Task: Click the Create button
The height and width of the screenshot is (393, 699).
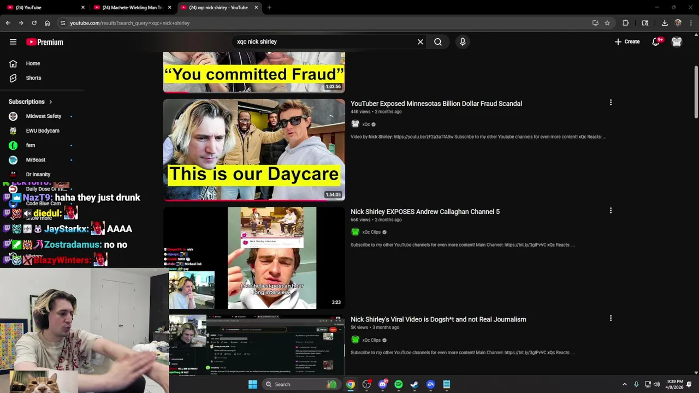Action: click(x=627, y=41)
